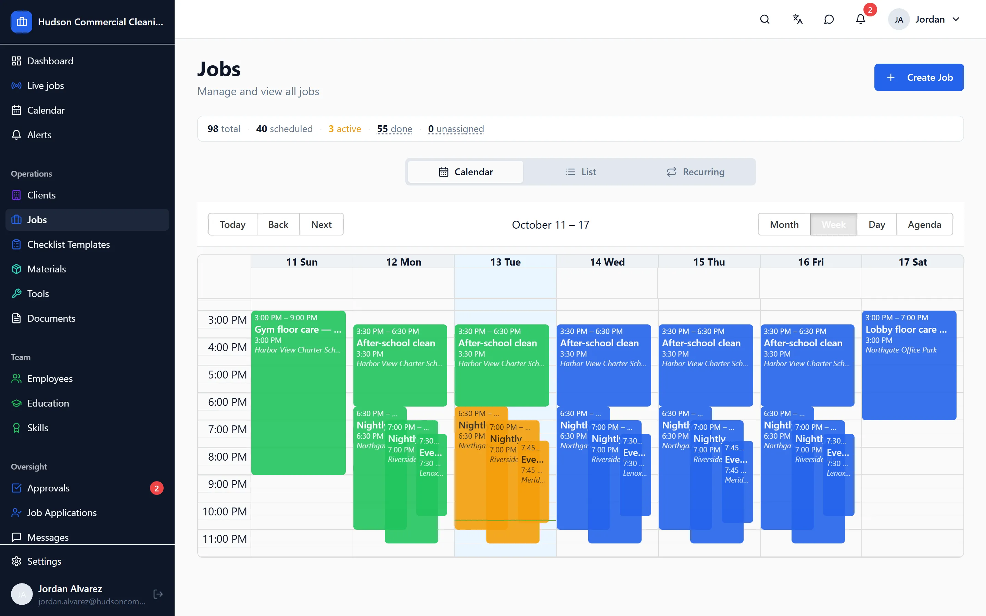Expand the Jordan user menu chevron
This screenshot has height=616, width=986.
pos(956,19)
